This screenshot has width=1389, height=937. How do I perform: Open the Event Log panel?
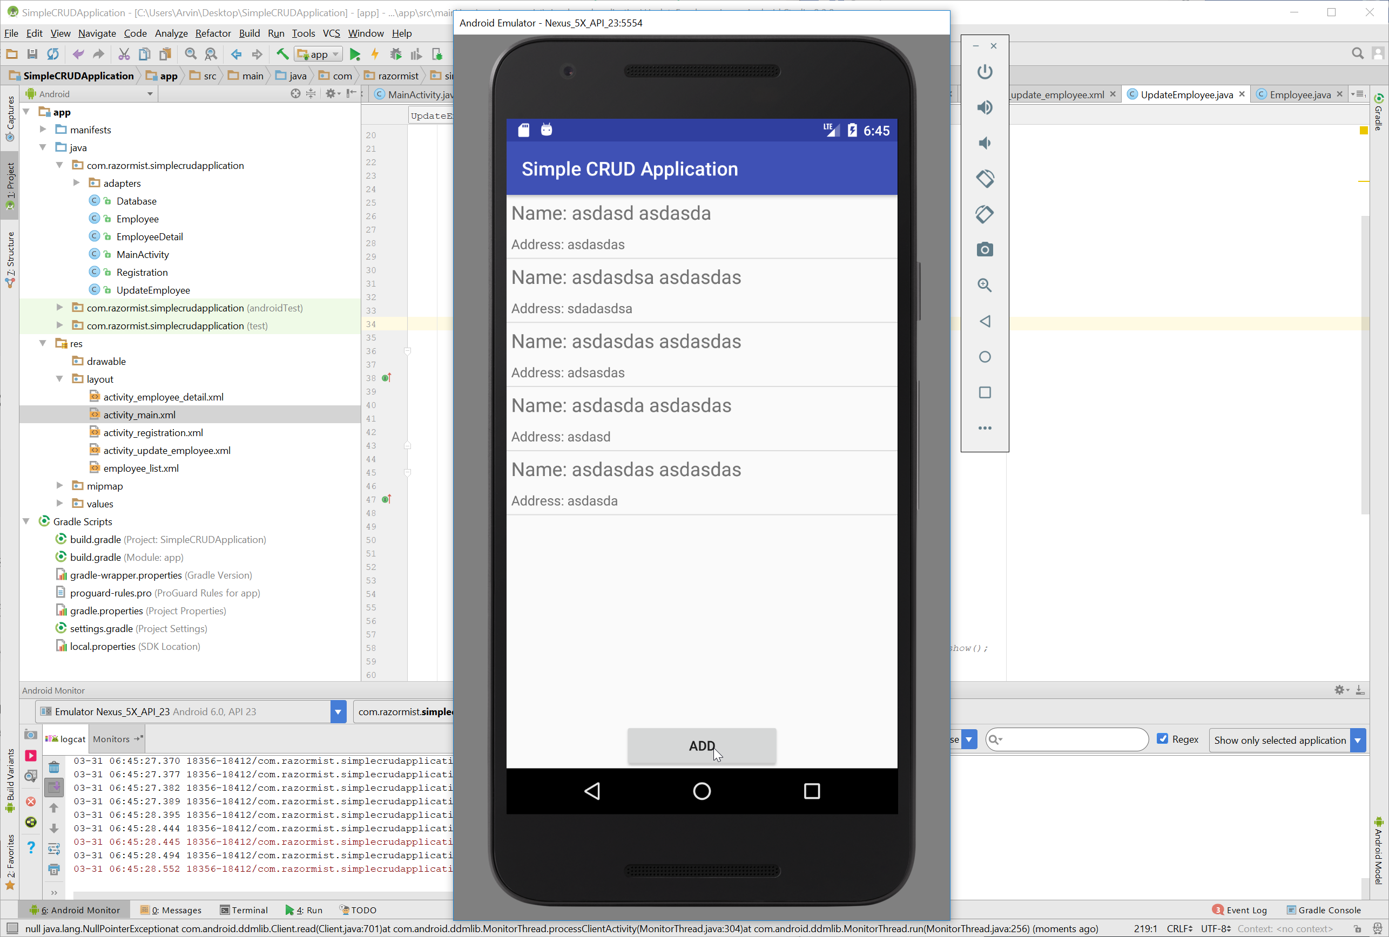[x=1247, y=910]
